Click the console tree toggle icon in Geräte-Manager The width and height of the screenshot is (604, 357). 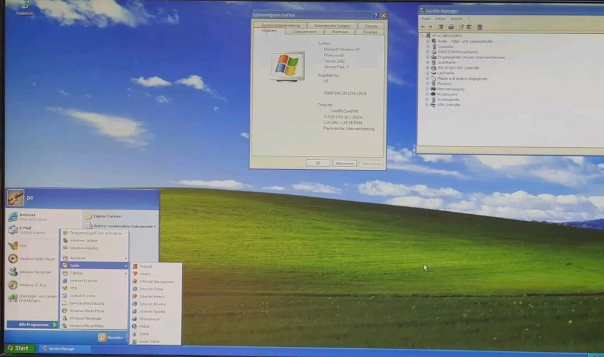[440, 27]
